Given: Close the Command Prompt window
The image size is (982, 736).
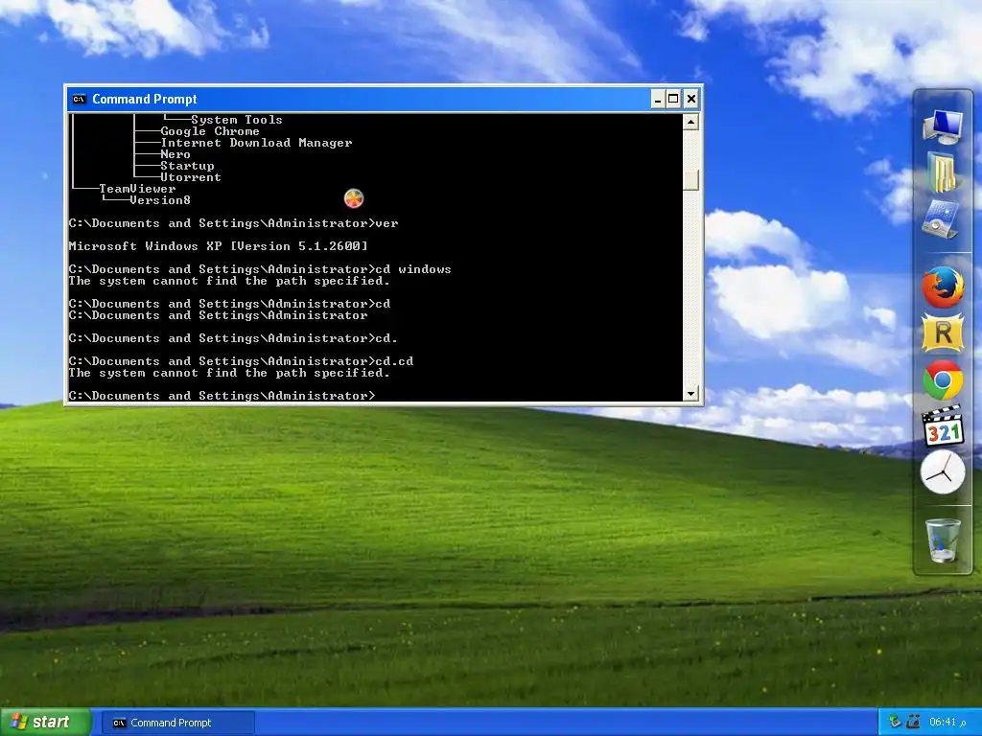Looking at the screenshot, I should coord(690,99).
